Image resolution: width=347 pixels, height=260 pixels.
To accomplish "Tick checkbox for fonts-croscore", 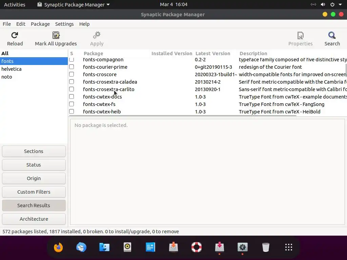I will coord(72,74).
